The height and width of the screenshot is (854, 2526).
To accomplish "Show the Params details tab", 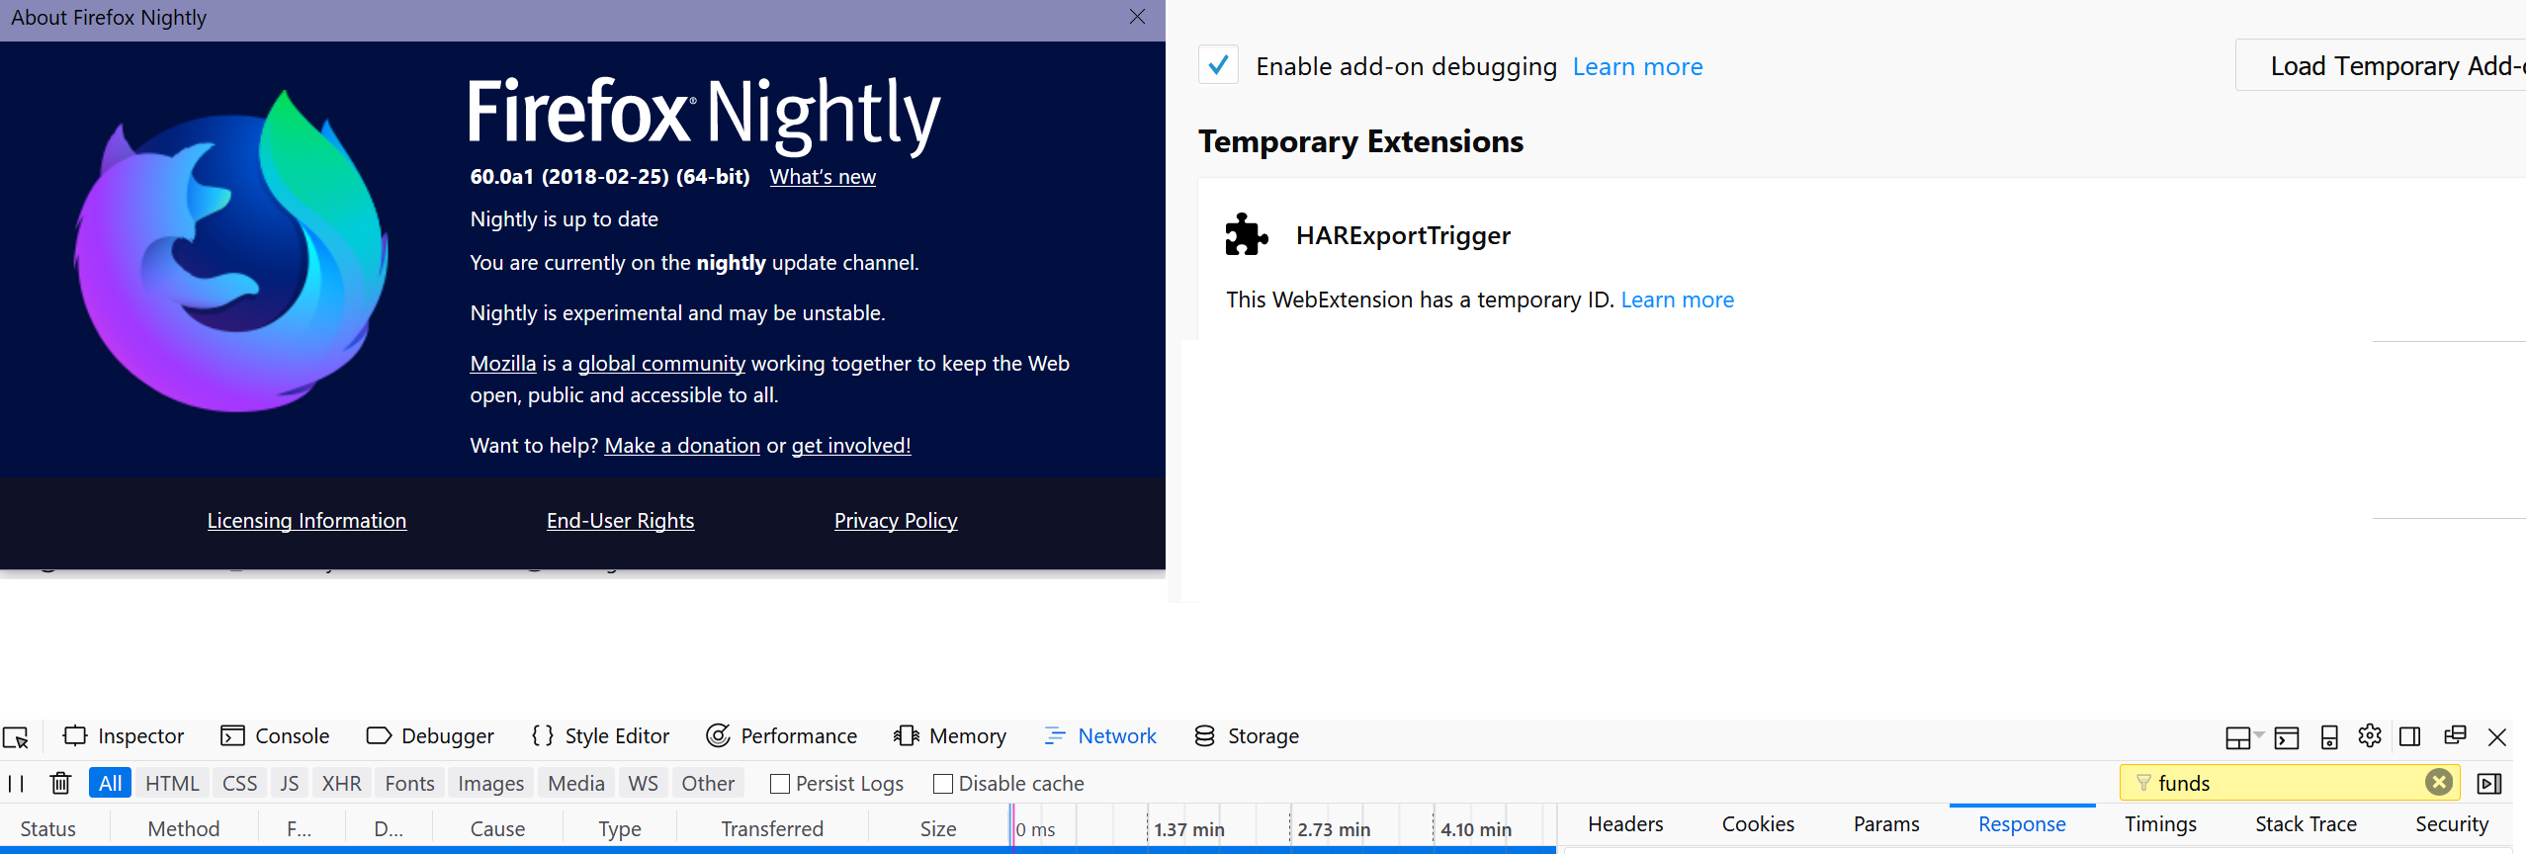I will [1886, 824].
